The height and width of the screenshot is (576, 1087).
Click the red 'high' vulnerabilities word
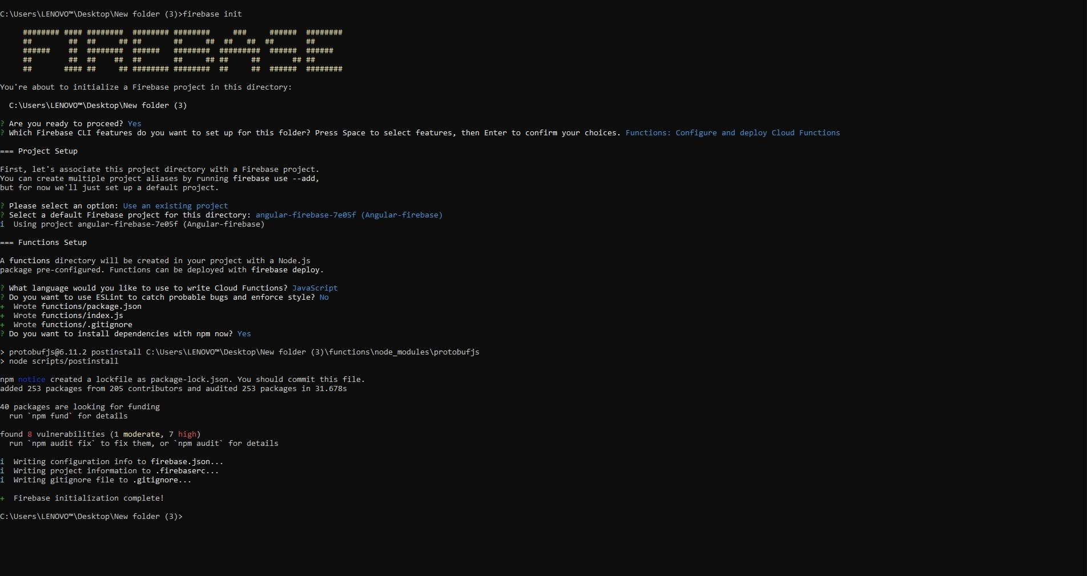pos(187,434)
